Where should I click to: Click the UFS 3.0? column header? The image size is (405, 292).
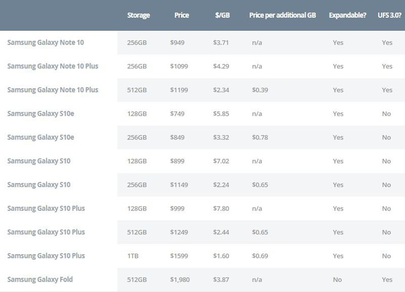tap(388, 15)
